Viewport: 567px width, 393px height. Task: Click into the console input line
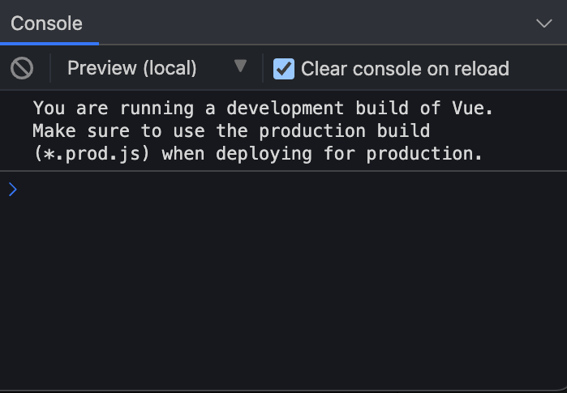click(x=284, y=190)
